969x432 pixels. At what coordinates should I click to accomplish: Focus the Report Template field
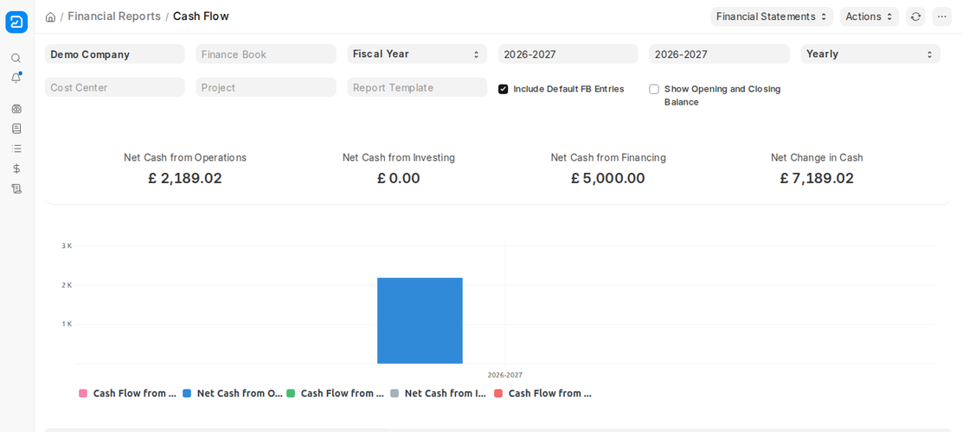pos(417,87)
